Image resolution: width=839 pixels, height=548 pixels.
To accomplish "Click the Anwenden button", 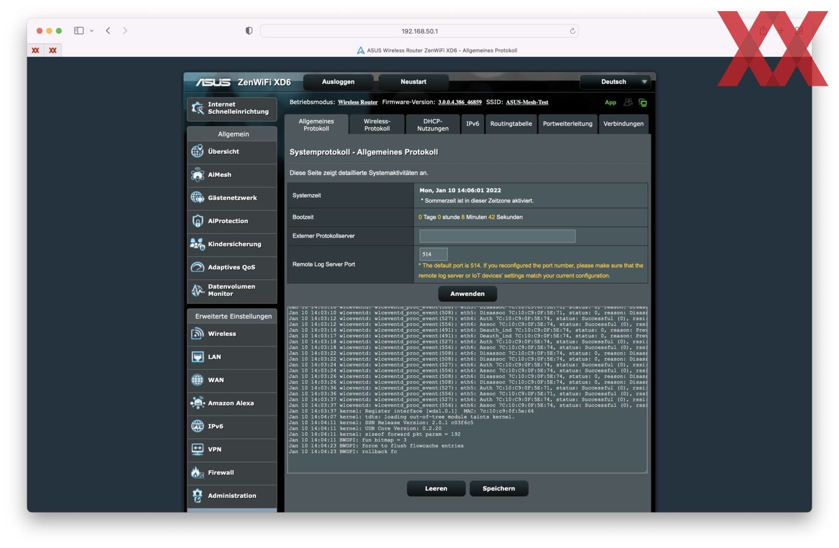I will coord(468,293).
